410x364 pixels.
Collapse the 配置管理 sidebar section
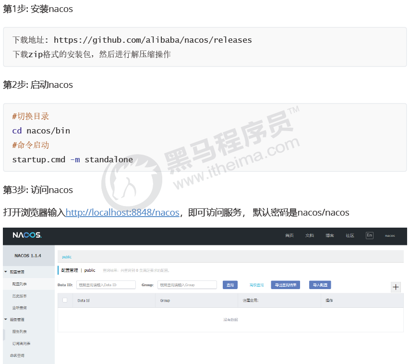5,272
